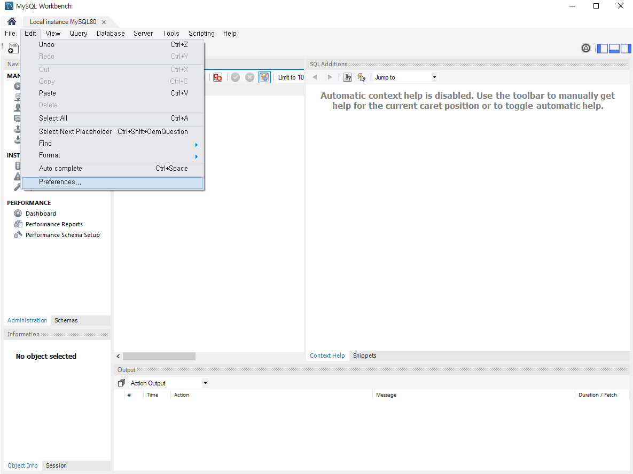This screenshot has height=474, width=633.
Task: Open the Database menu
Action: (111, 34)
